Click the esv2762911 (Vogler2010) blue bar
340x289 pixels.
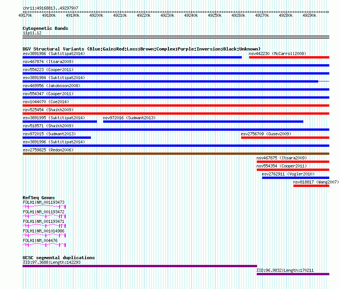pyautogui.click(x=296, y=178)
